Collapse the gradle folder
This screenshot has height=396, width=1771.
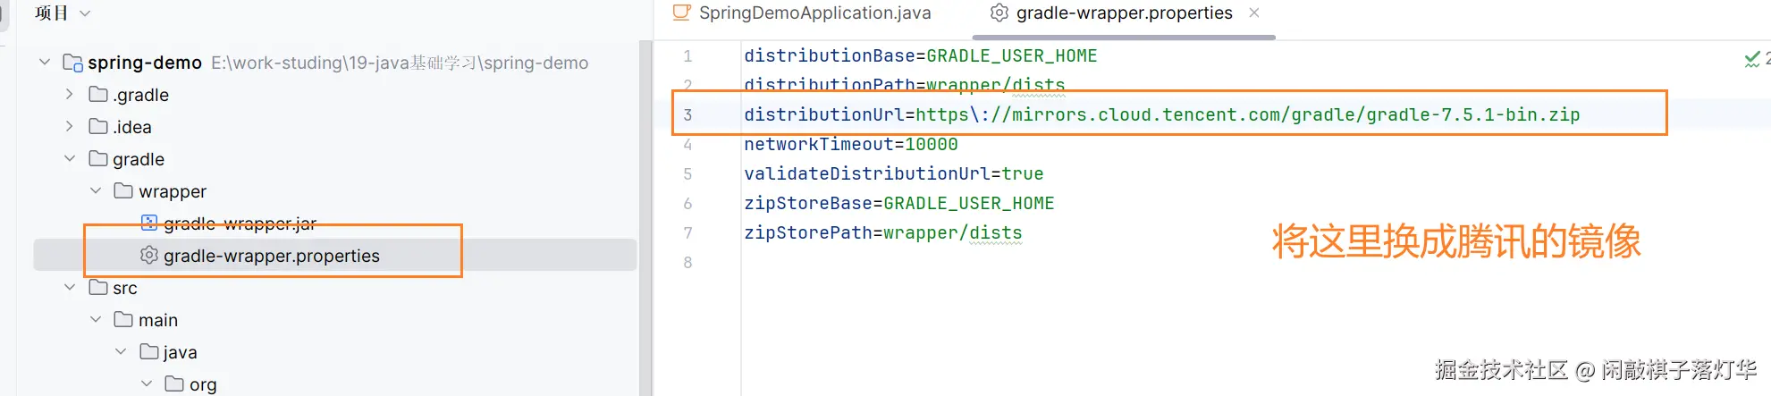[x=70, y=158]
